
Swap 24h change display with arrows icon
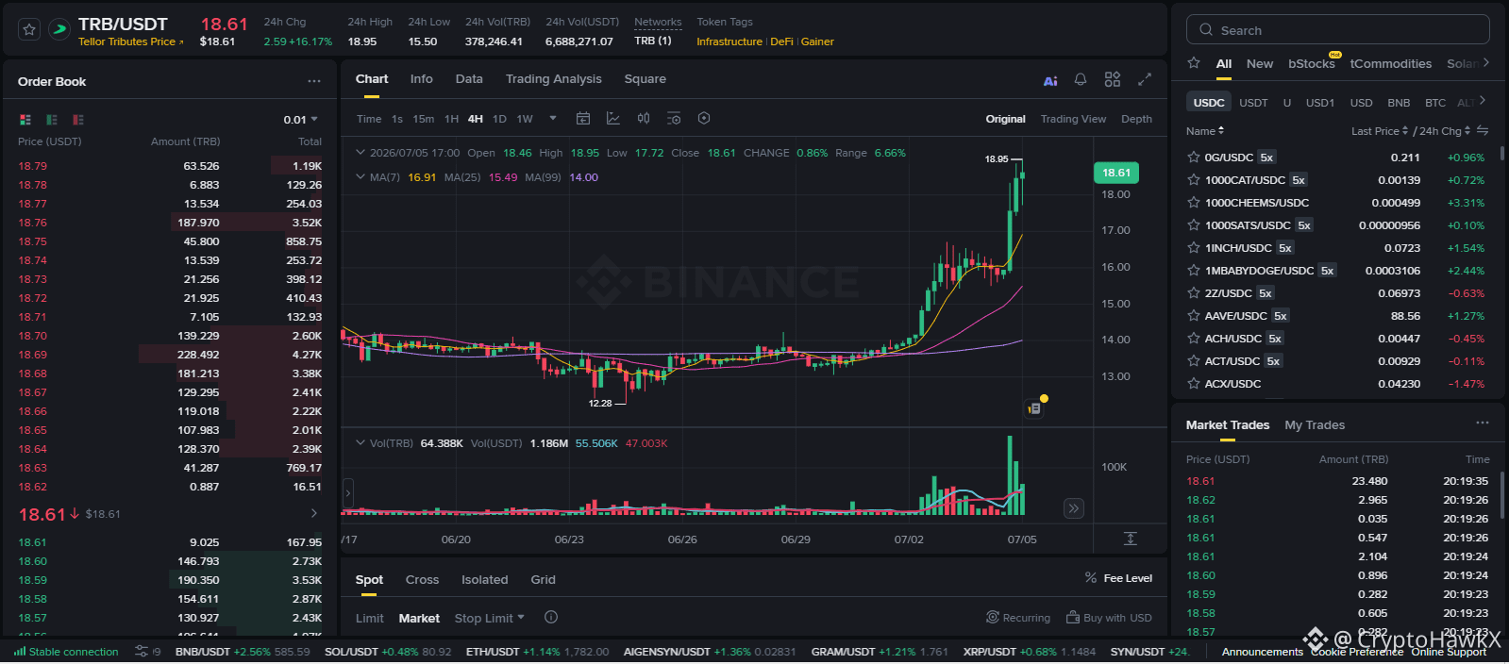[x=1483, y=130]
